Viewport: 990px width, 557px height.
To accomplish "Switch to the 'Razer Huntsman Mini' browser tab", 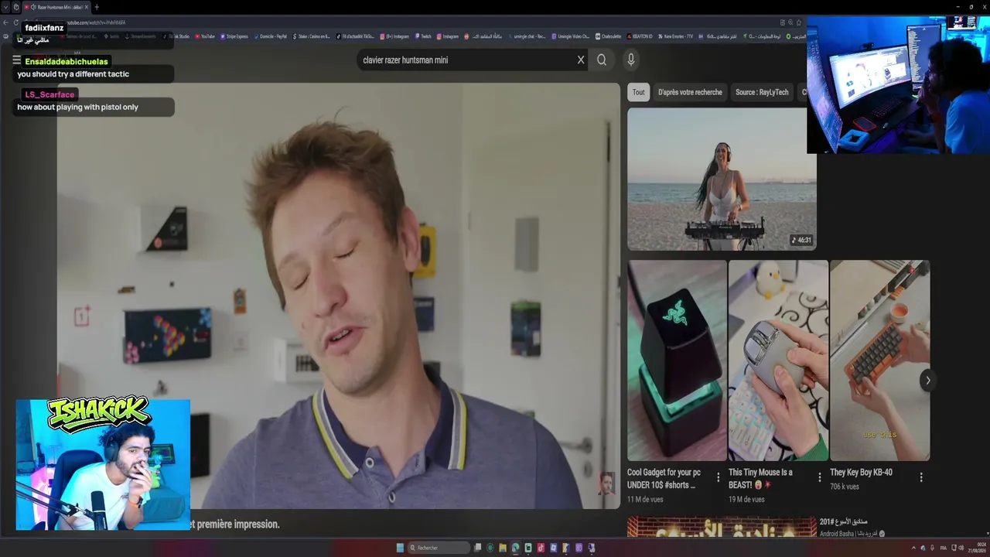I will pos(56,7).
